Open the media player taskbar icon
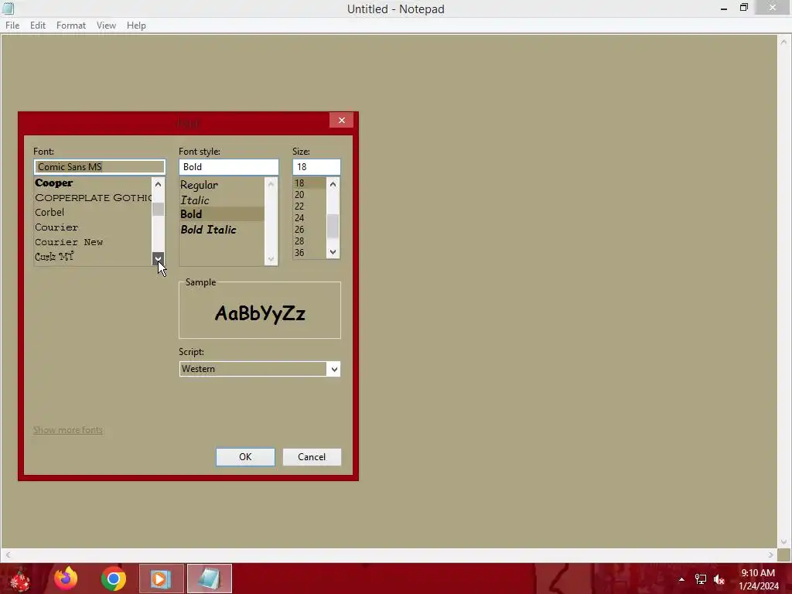Image resolution: width=792 pixels, height=594 pixels. [x=161, y=579]
